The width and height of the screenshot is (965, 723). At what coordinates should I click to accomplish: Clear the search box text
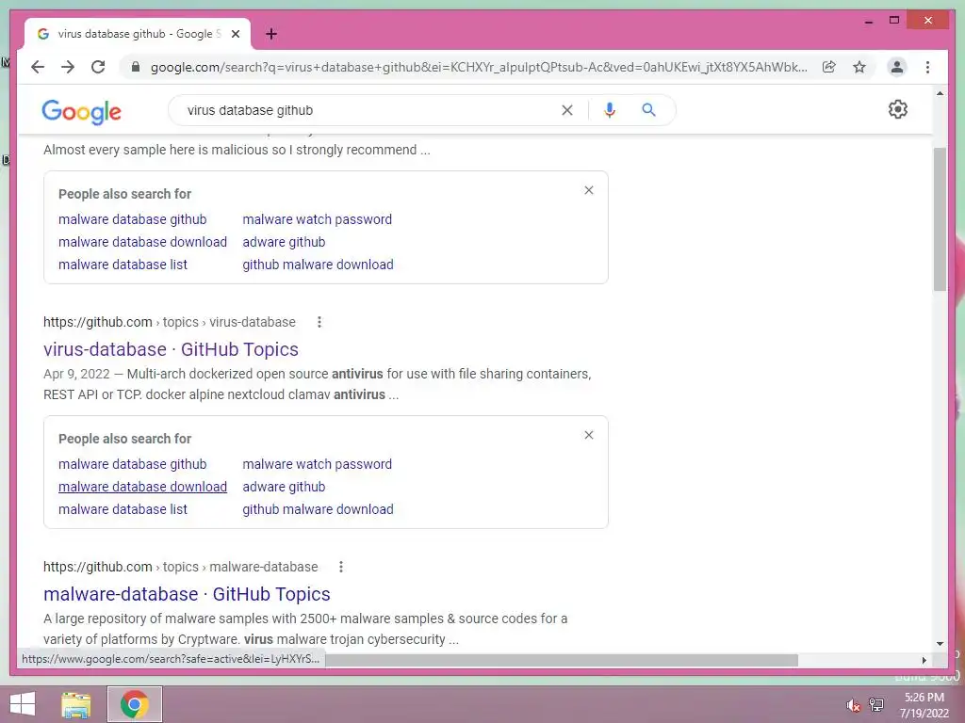tap(566, 110)
